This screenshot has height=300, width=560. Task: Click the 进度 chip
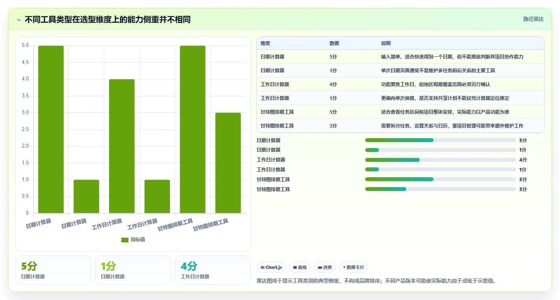coord(325,267)
